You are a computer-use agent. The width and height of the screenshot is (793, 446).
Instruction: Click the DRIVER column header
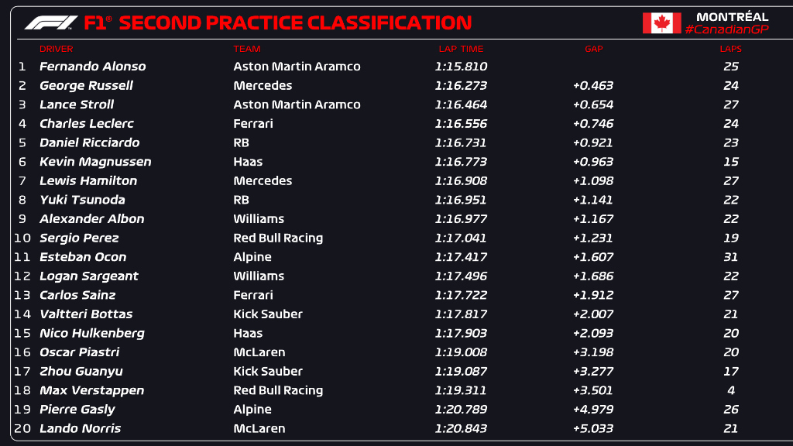click(57, 49)
